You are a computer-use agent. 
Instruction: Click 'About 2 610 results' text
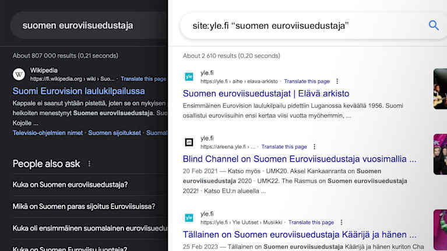click(x=231, y=56)
